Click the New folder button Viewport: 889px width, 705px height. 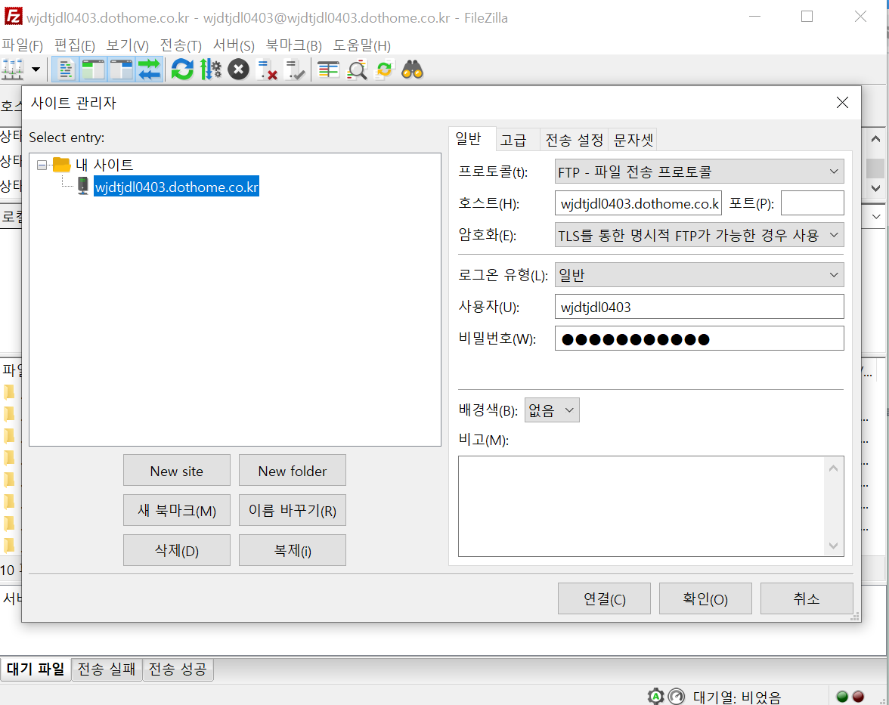pos(292,470)
